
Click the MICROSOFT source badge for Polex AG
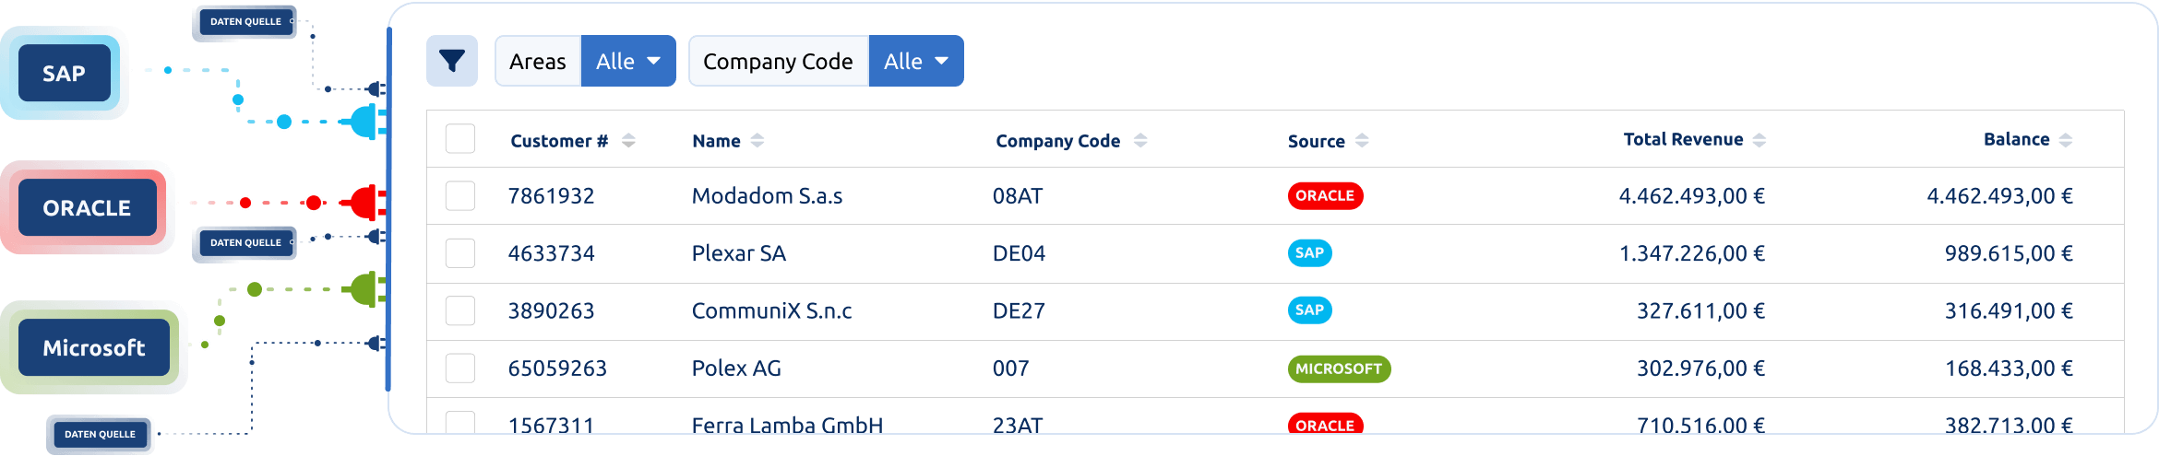(x=1339, y=368)
